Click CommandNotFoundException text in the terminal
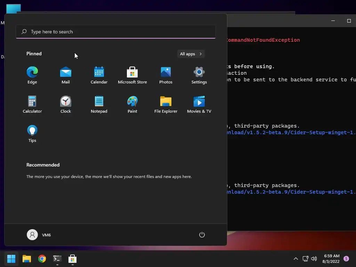The image size is (356, 267). pos(263,40)
